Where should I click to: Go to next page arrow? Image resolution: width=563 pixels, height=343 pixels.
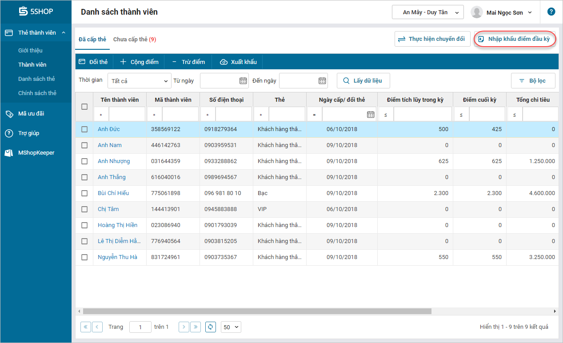pos(184,327)
